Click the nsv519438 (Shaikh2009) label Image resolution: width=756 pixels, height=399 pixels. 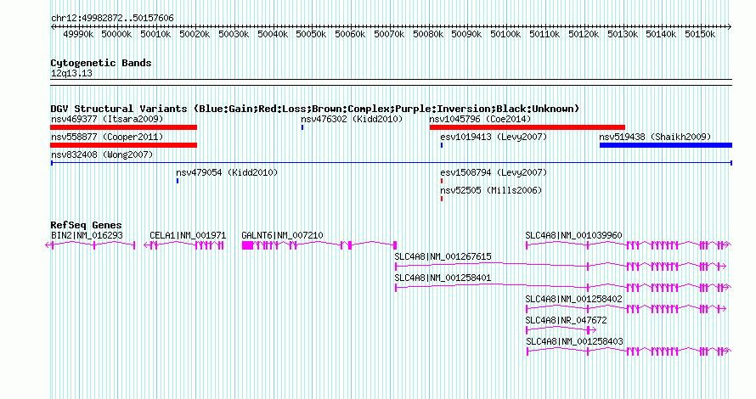pyautogui.click(x=655, y=137)
